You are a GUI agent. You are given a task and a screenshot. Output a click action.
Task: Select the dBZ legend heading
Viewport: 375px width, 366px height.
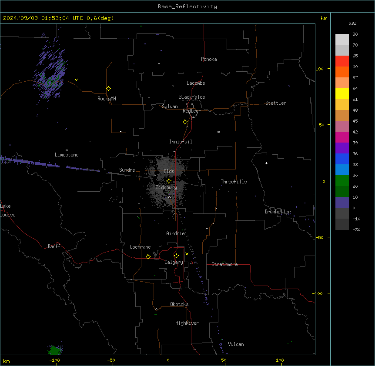(x=352, y=23)
